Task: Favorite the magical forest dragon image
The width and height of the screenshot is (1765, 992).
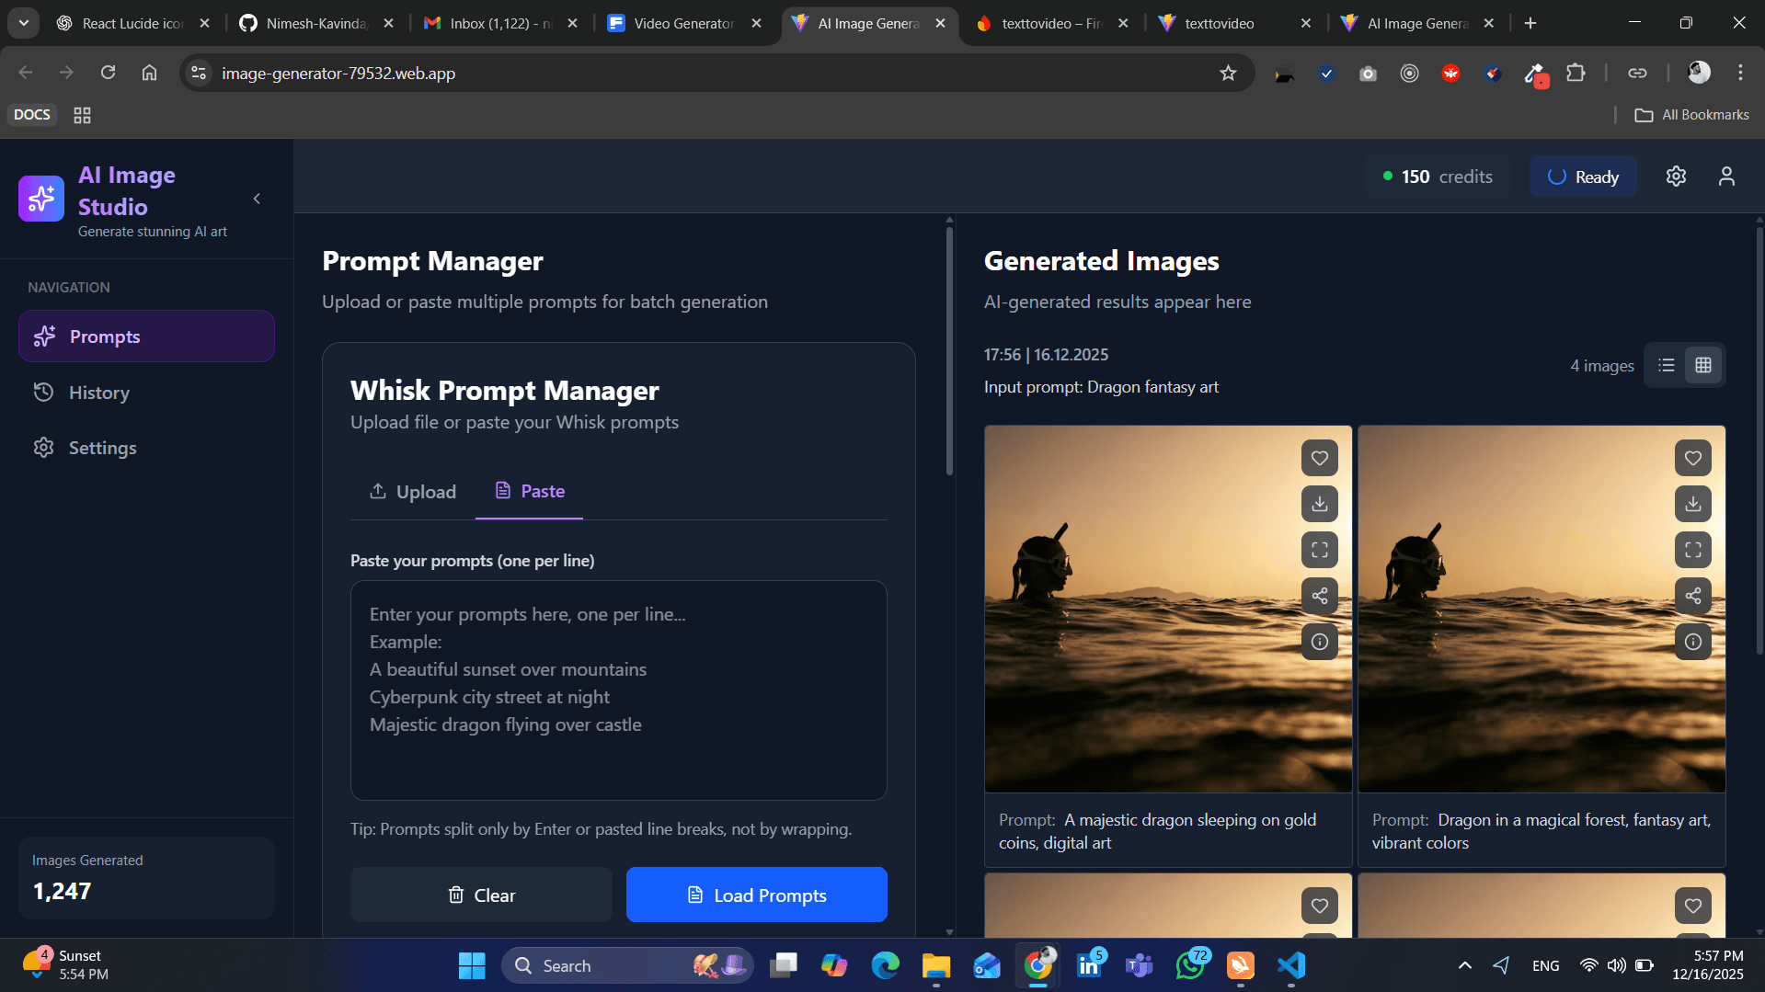Action: (1692, 458)
